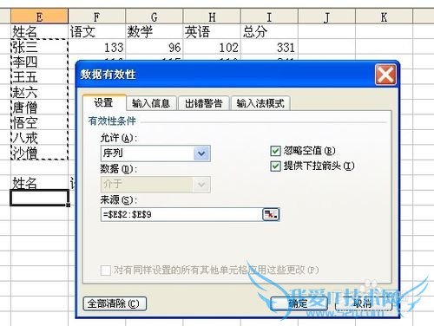Click cell with value 96

[155, 47]
